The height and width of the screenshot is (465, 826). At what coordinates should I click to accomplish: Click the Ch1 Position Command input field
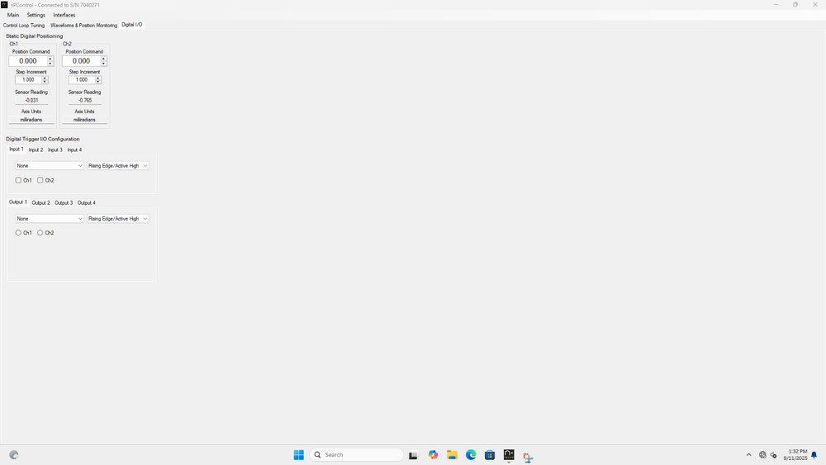point(28,61)
